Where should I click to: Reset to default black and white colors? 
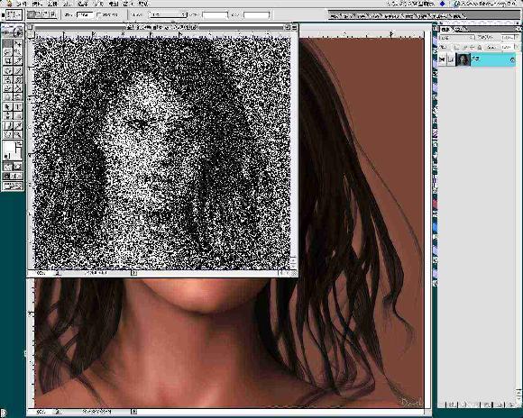point(6,156)
